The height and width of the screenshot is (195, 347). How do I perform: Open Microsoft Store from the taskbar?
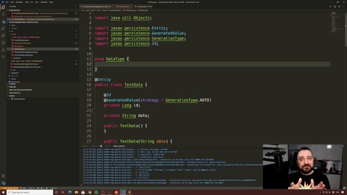[83, 192]
